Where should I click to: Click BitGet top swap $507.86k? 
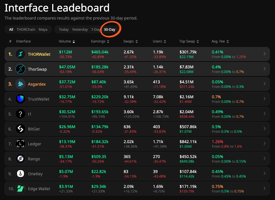click(x=188, y=127)
